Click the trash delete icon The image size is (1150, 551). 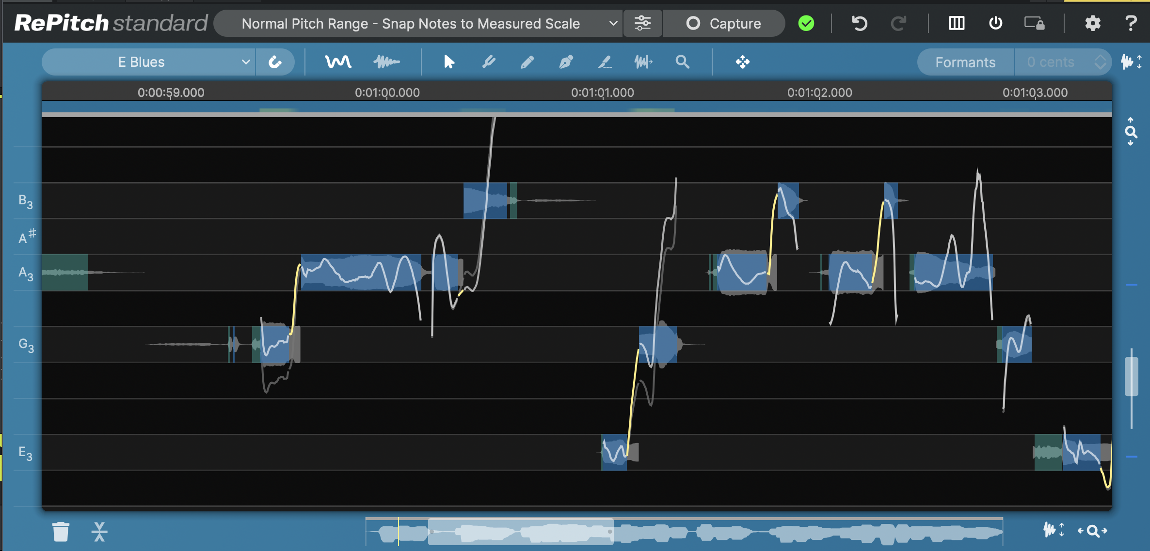click(x=61, y=531)
